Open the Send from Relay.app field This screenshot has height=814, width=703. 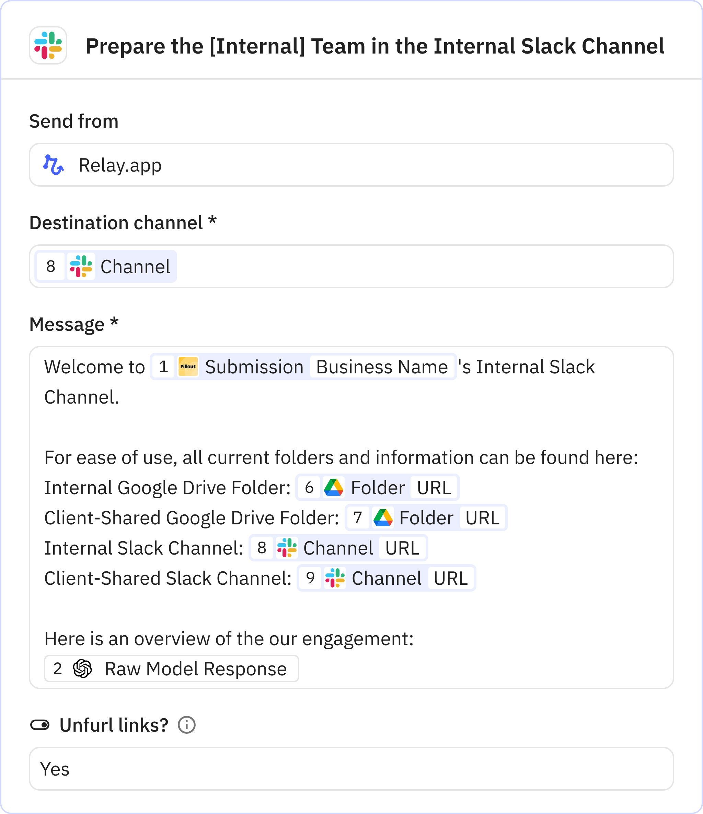[351, 165]
